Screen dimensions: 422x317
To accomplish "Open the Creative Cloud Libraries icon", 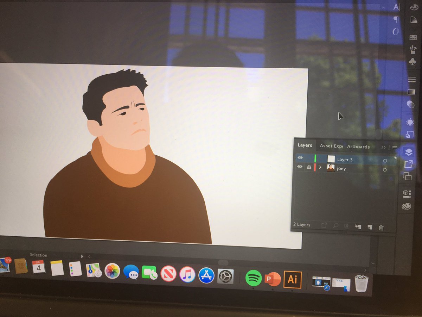I will pyautogui.click(x=407, y=206).
